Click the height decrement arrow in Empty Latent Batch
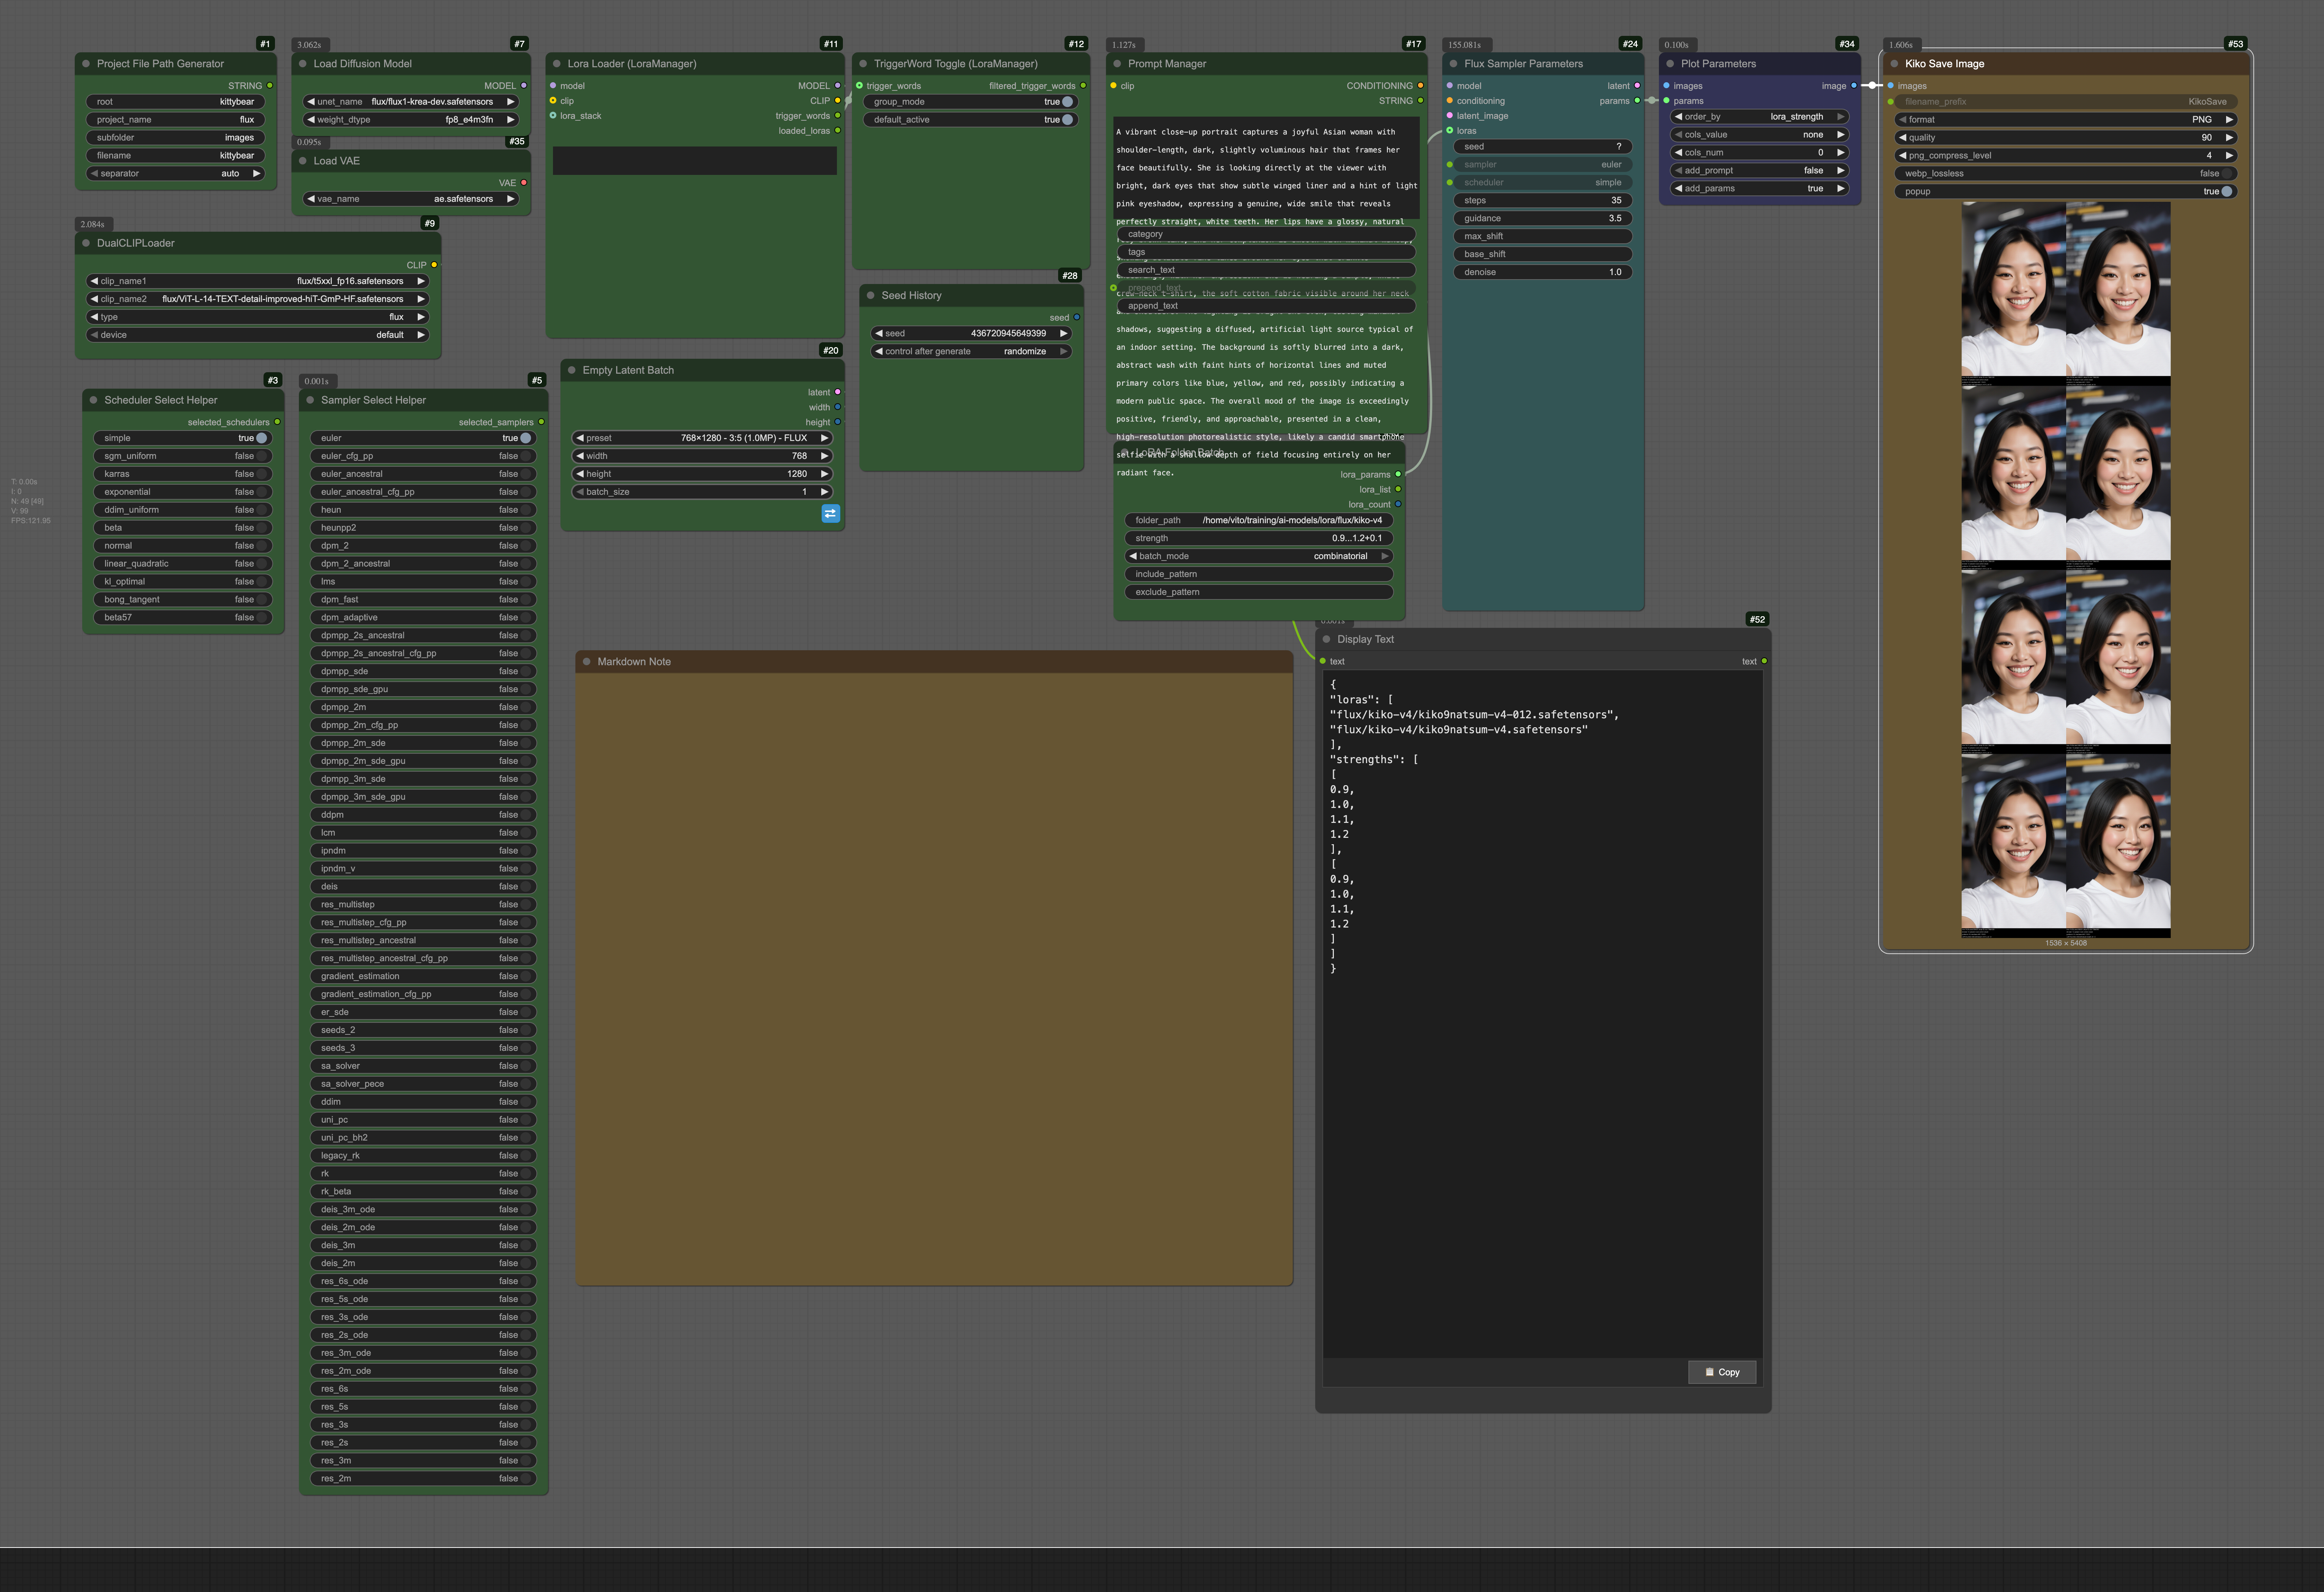Viewport: 2324px width, 1592px height. pyautogui.click(x=580, y=474)
